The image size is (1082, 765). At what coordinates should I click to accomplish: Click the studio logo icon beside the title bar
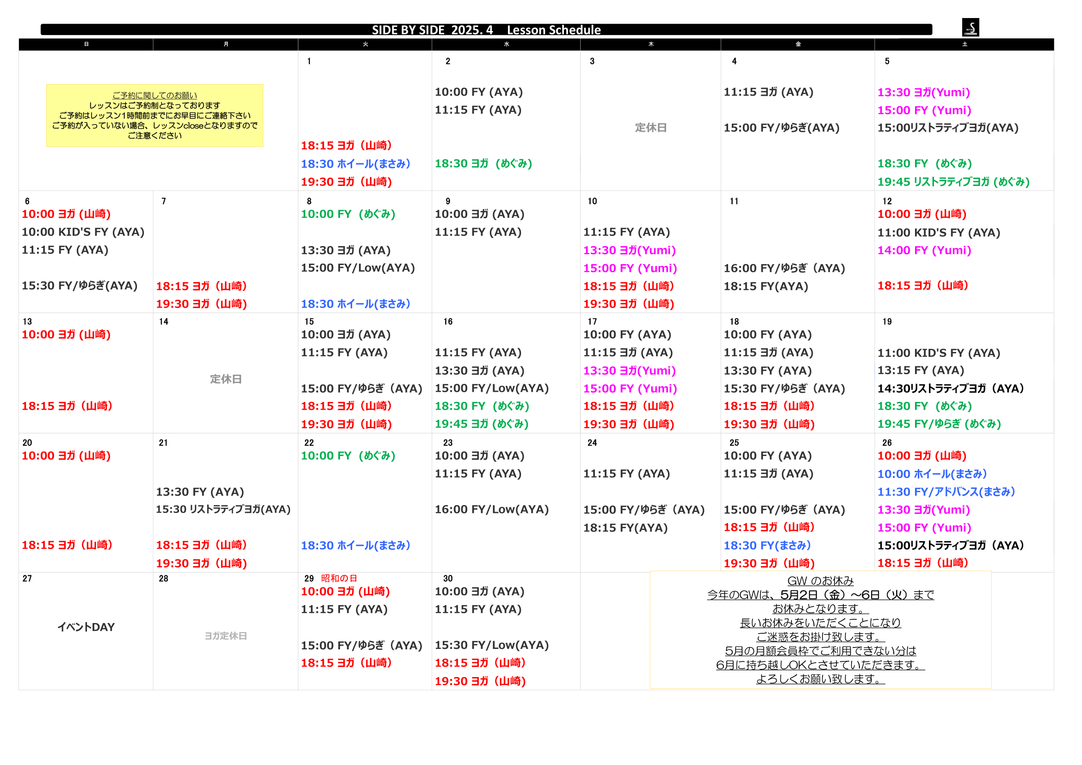(x=971, y=27)
